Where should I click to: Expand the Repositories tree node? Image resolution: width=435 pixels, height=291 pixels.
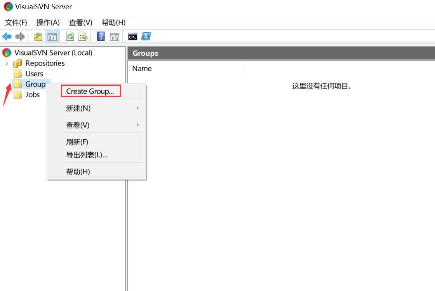click(7, 64)
